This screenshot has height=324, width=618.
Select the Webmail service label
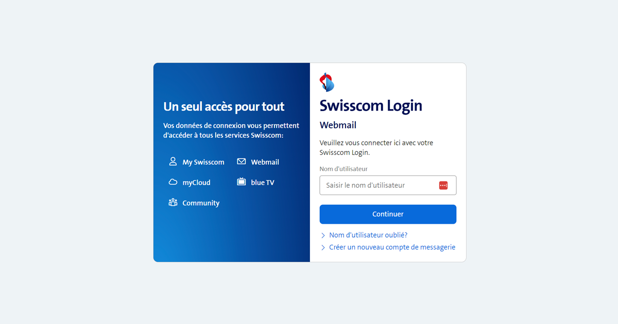[x=265, y=162]
